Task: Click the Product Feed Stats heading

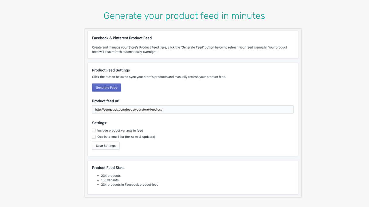Action: [108, 168]
